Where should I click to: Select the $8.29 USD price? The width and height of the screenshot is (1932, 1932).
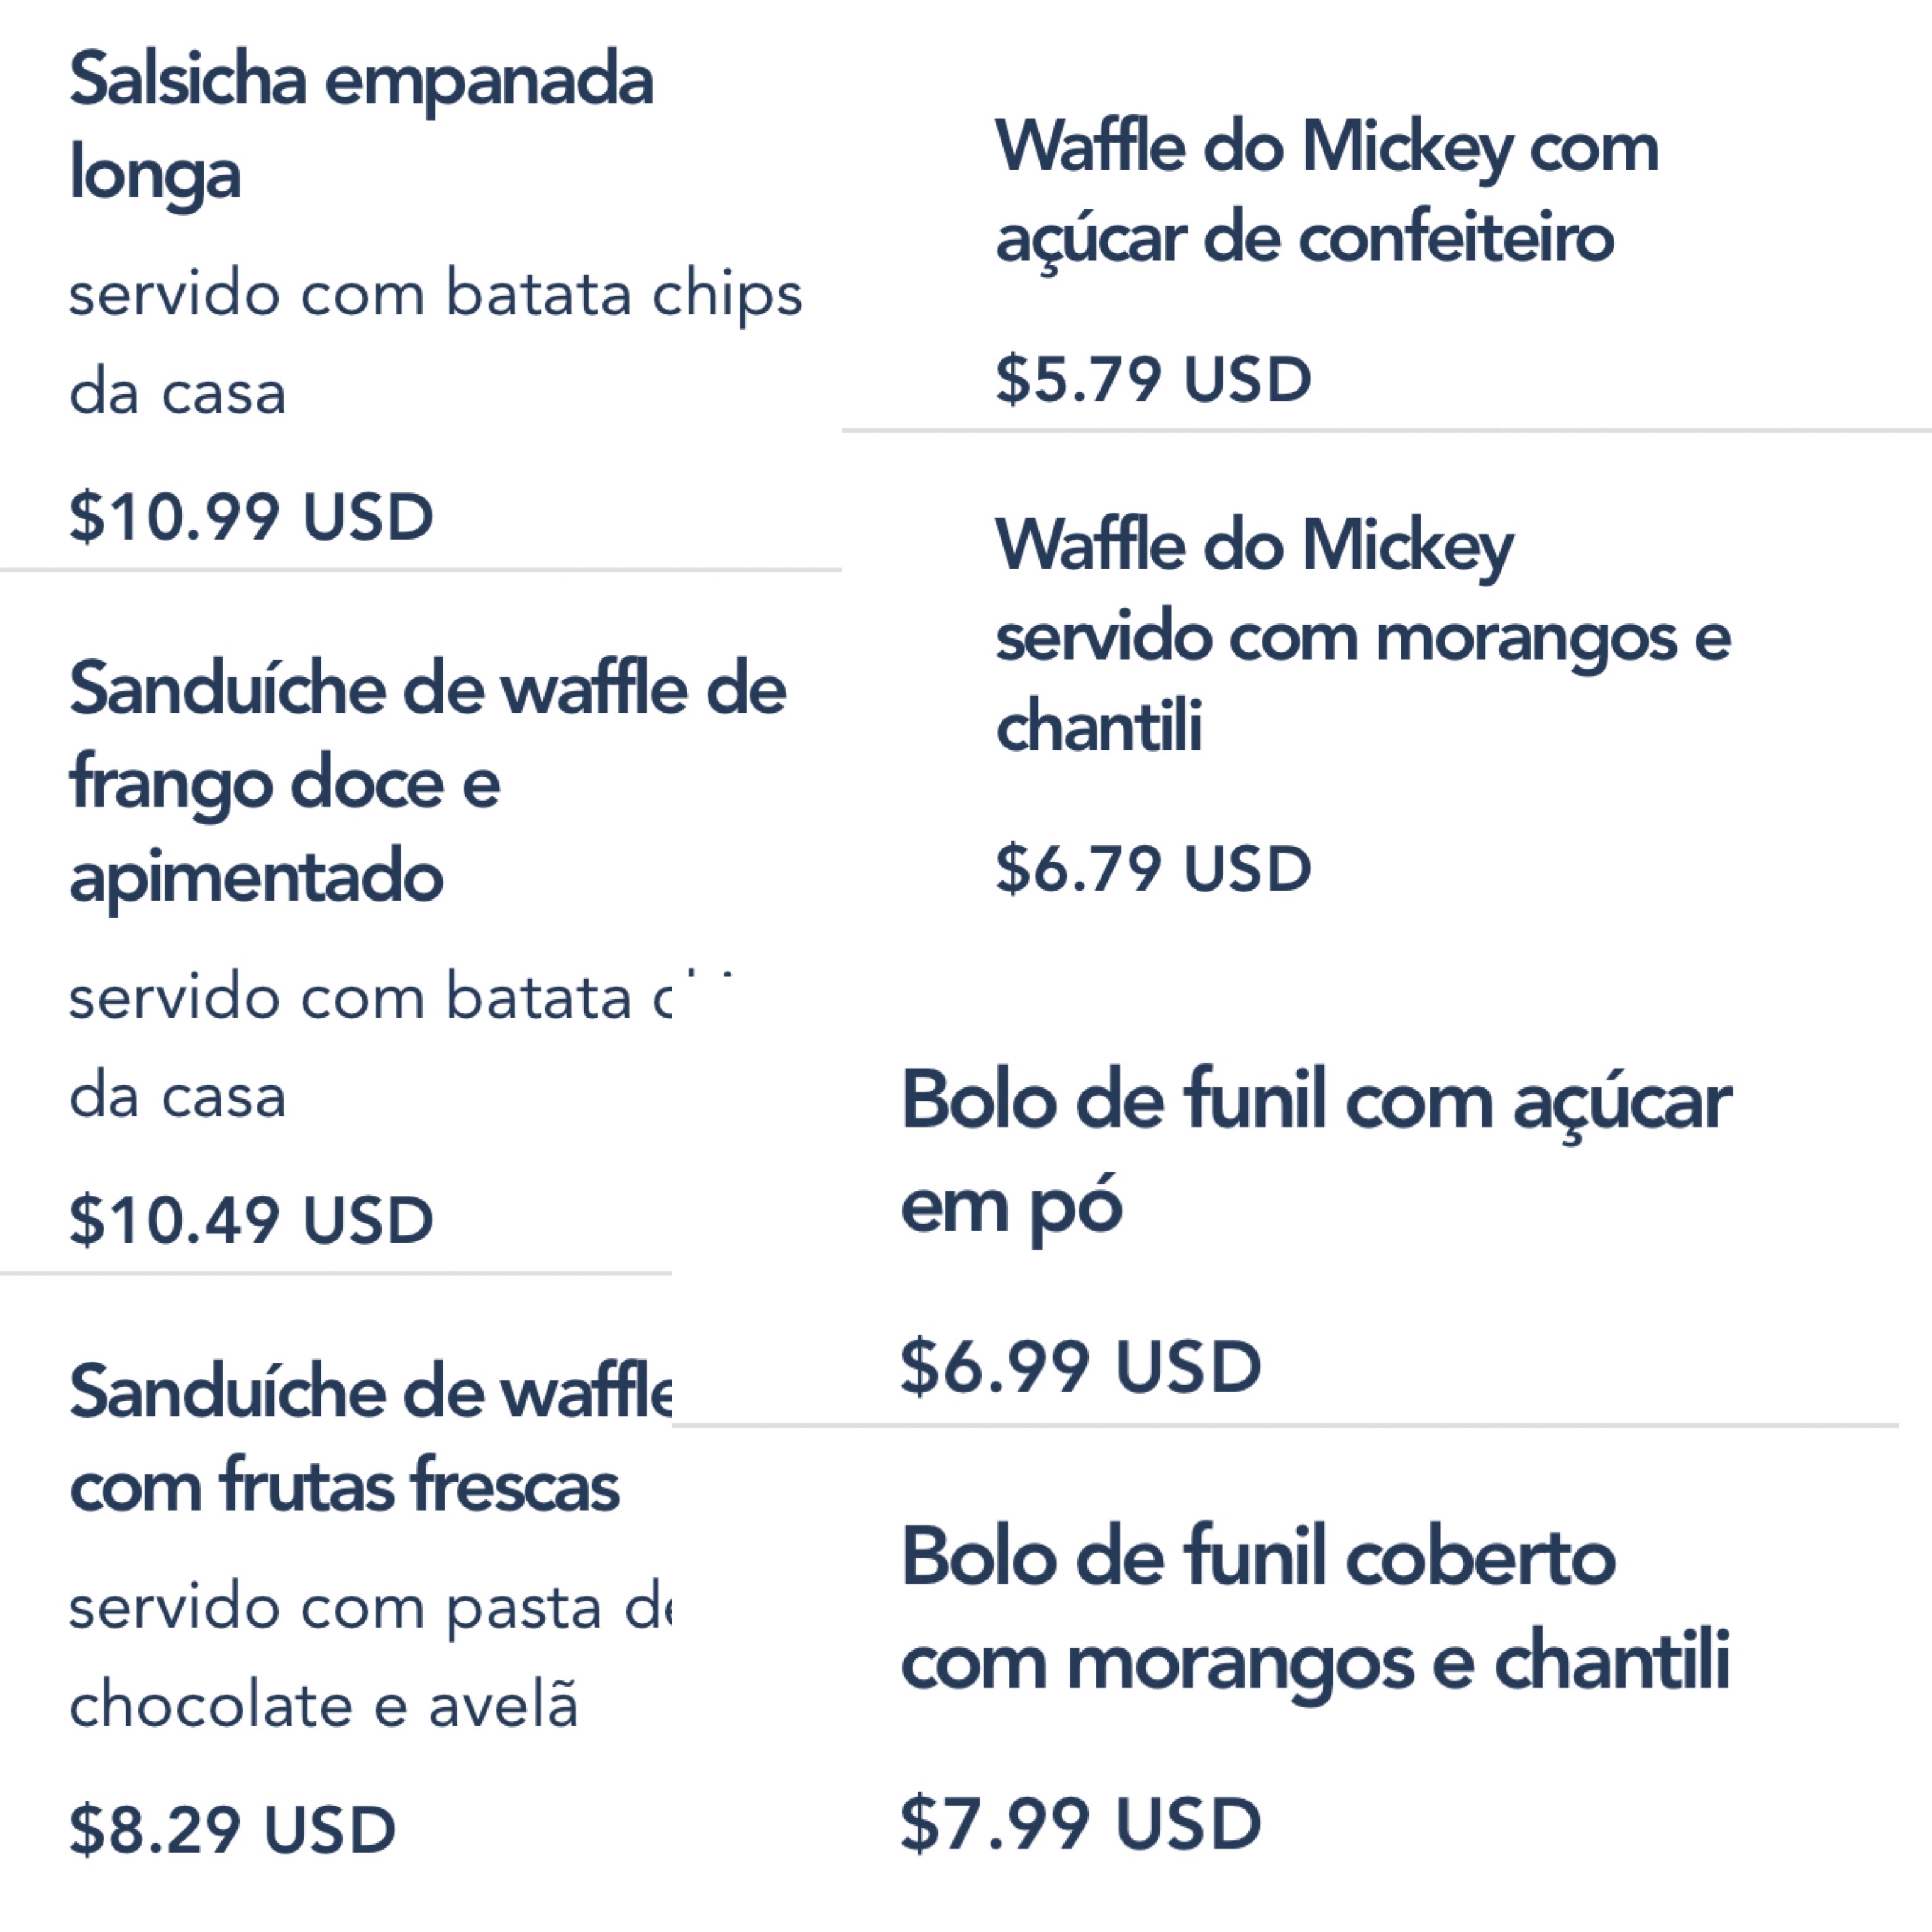pyautogui.click(x=232, y=1829)
